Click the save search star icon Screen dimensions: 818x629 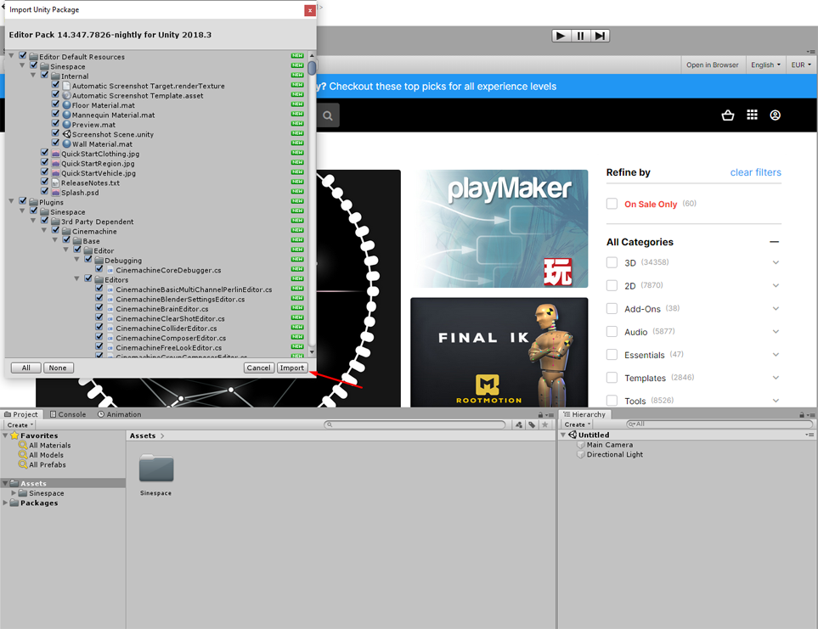(x=544, y=424)
